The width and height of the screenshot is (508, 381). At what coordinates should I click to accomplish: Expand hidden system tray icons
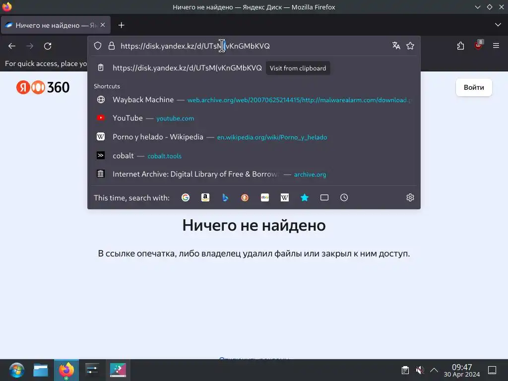[x=434, y=370]
